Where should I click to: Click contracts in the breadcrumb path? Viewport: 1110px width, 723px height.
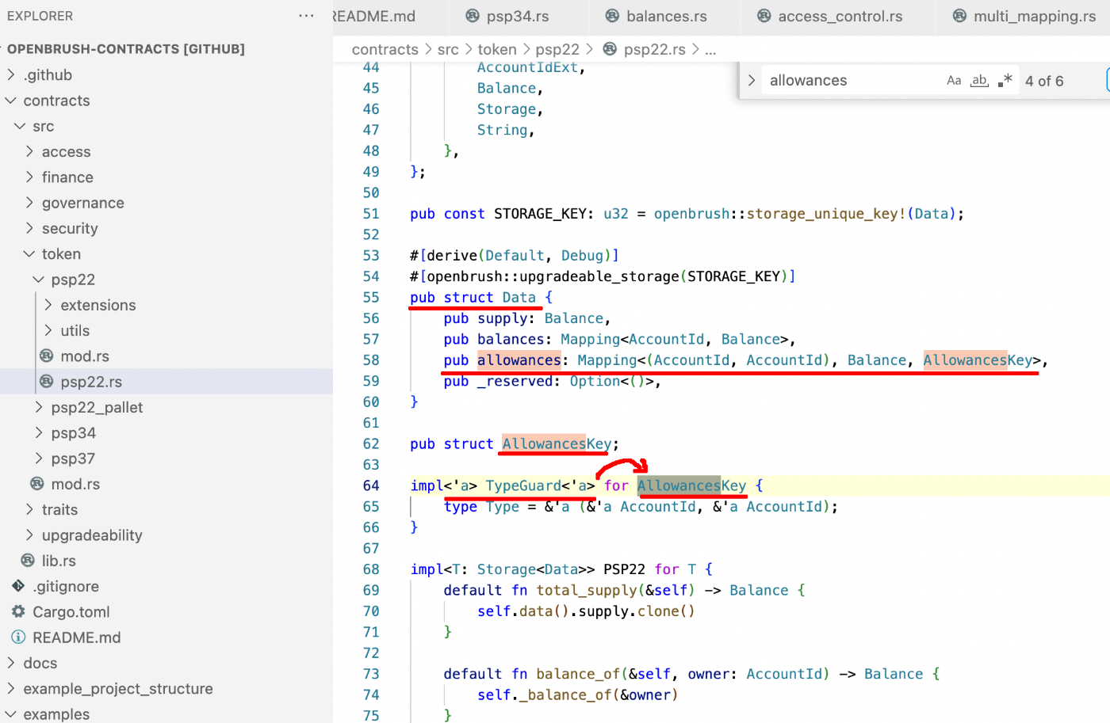point(385,49)
